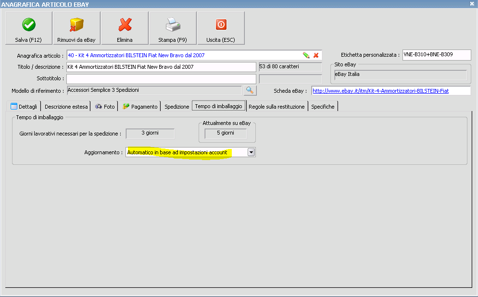
Task: Open the Aggiornamento dropdown arrow
Action: (251, 152)
